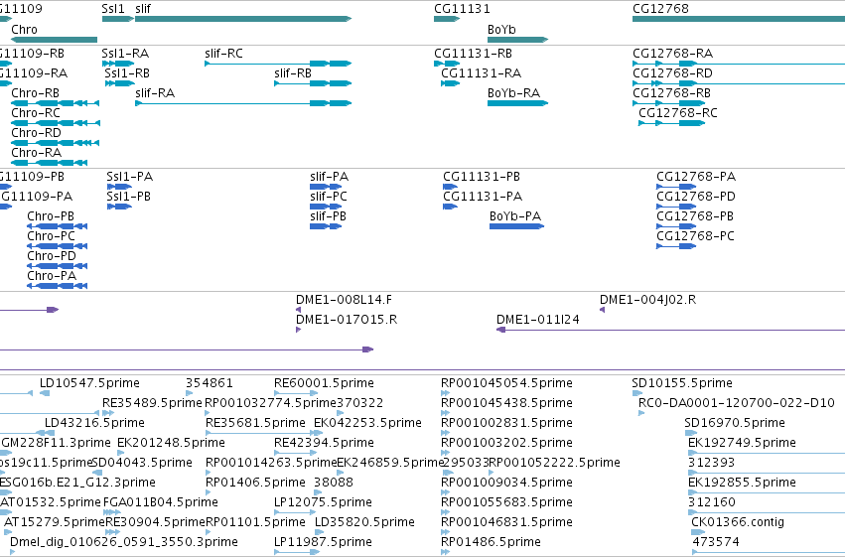Image resolution: width=845 pixels, height=557 pixels.
Task: Select protein slif-PA label
Action: click(330, 177)
